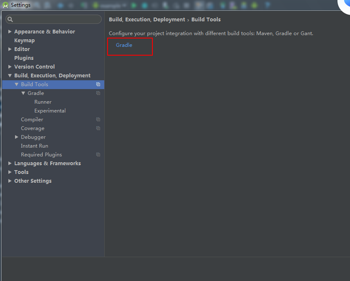Click the Android Studio icon in title bar
This screenshot has height=281, width=350.
(5, 5)
